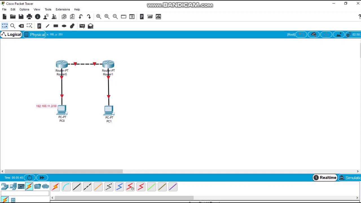Select the Draw Ellipse tool

click(x=64, y=26)
